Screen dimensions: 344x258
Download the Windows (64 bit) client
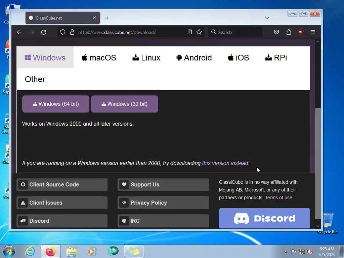pos(56,104)
